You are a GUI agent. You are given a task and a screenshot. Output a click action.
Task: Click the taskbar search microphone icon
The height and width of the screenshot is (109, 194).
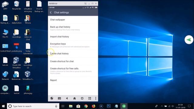point(56,106)
